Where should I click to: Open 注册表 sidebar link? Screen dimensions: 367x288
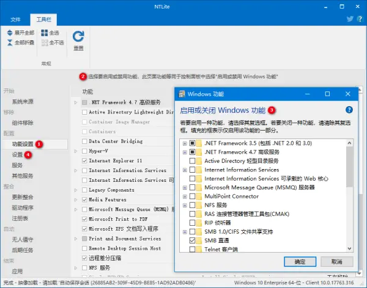click(x=20, y=218)
